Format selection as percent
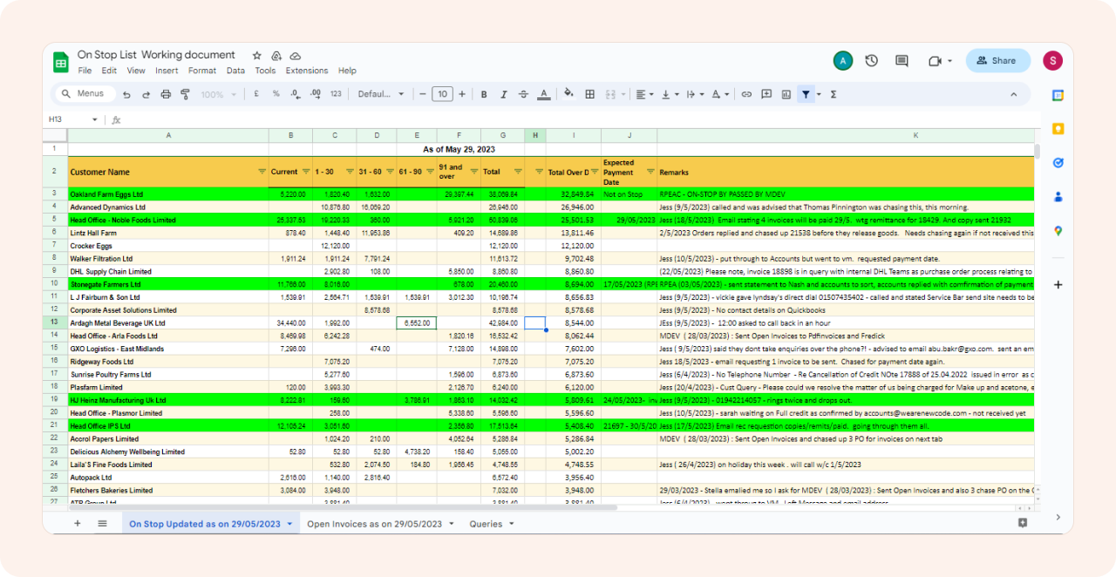Screen dimensions: 1116x577 [x=276, y=94]
